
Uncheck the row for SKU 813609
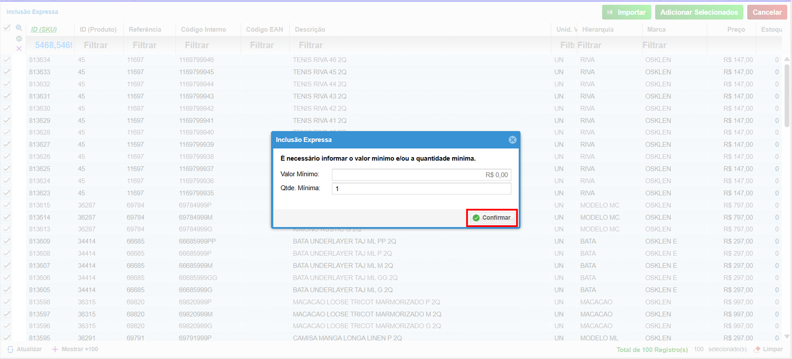click(7, 241)
